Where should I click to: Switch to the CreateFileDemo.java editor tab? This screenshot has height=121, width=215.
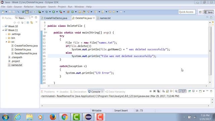54,18
